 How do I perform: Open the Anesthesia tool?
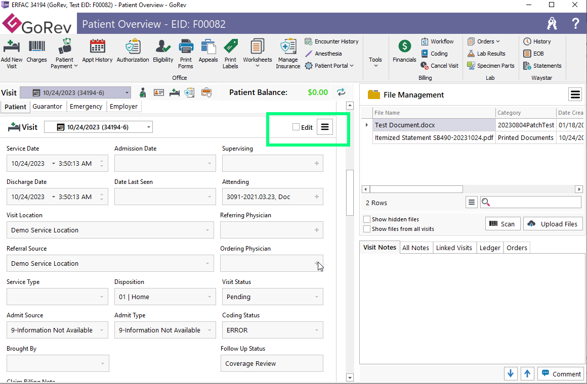323,54
